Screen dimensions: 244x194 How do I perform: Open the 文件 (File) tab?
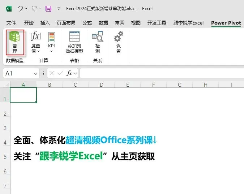11,23
